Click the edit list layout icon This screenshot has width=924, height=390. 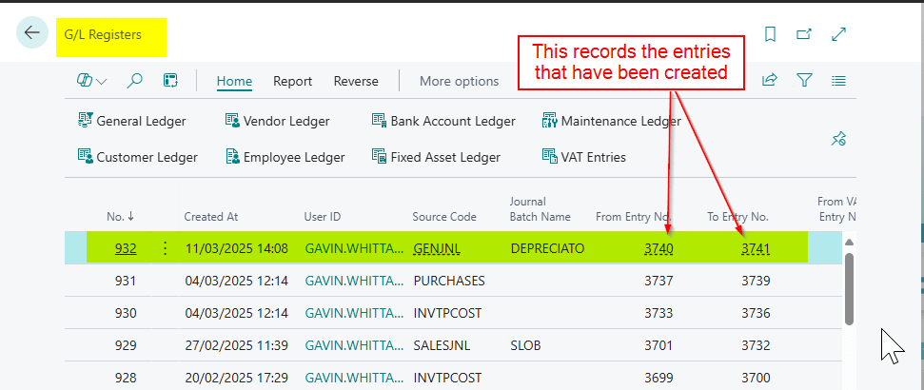coord(170,81)
